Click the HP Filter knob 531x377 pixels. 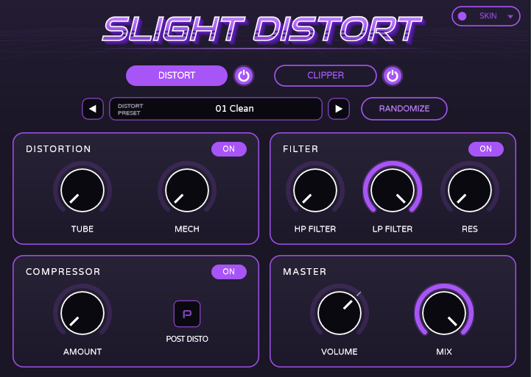(315, 190)
